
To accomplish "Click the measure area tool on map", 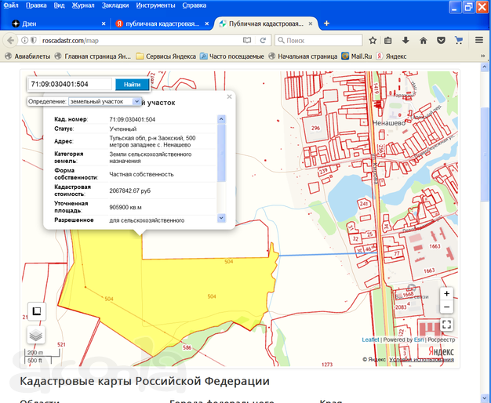I will [37, 311].
